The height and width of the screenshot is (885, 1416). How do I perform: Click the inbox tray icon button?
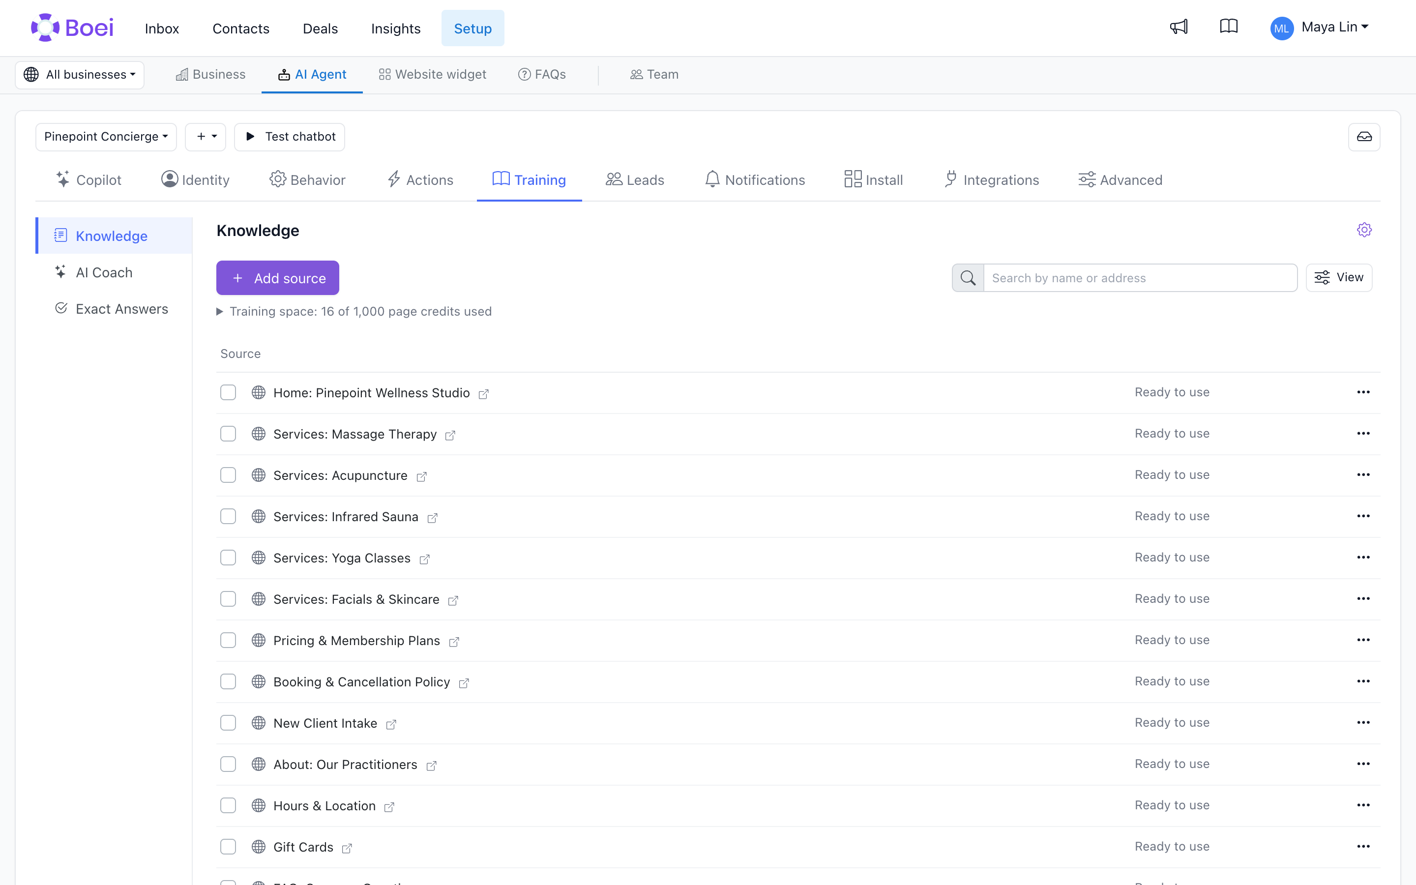1364,137
